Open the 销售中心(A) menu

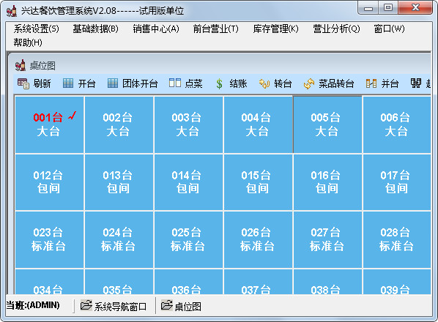[x=156, y=29]
